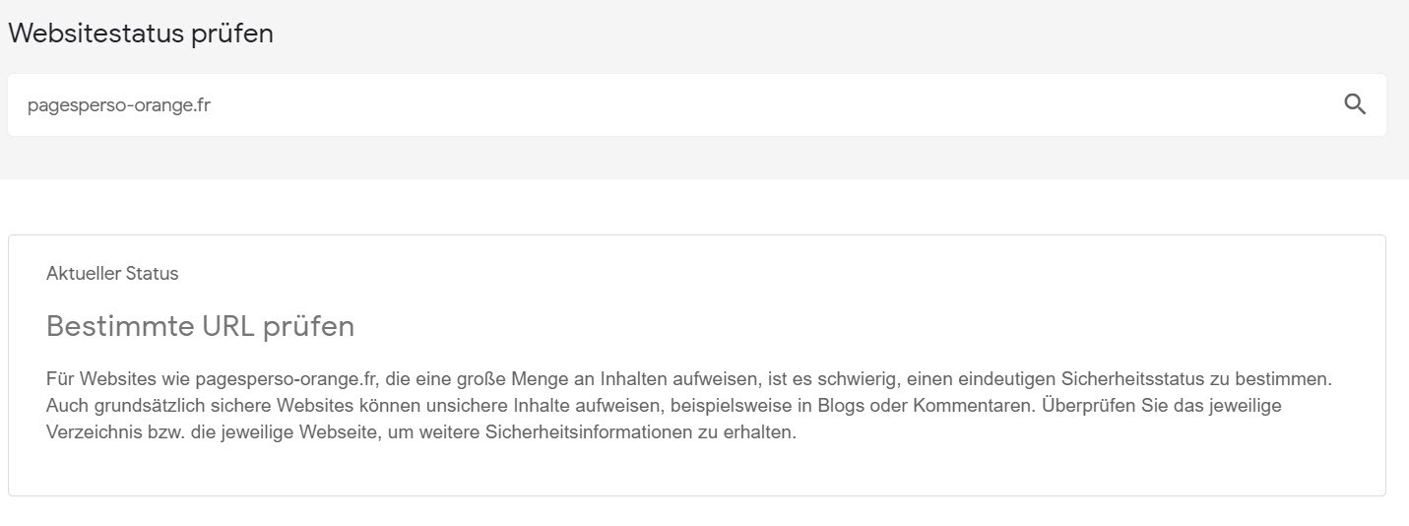Click "pagesperso-orange.fr" inside the description paragraph
1409x526 pixels.
pos(286,378)
